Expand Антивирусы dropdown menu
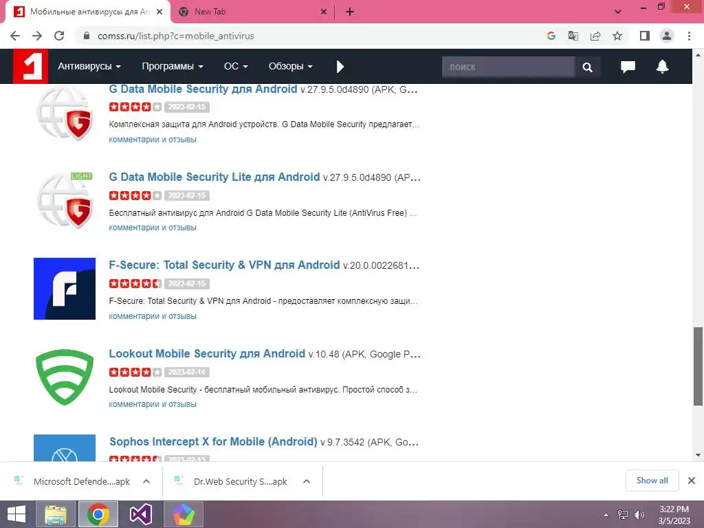Screen dimensions: 704x528 coord(89,67)
